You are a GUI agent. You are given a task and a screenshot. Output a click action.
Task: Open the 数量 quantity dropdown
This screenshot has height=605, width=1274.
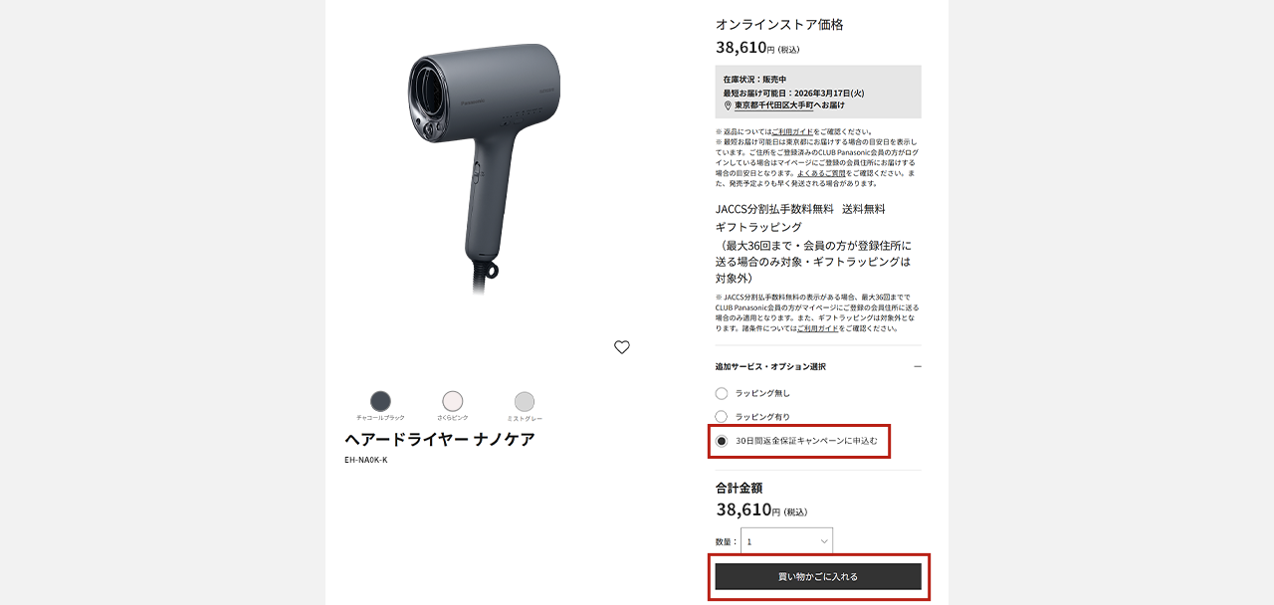click(786, 541)
